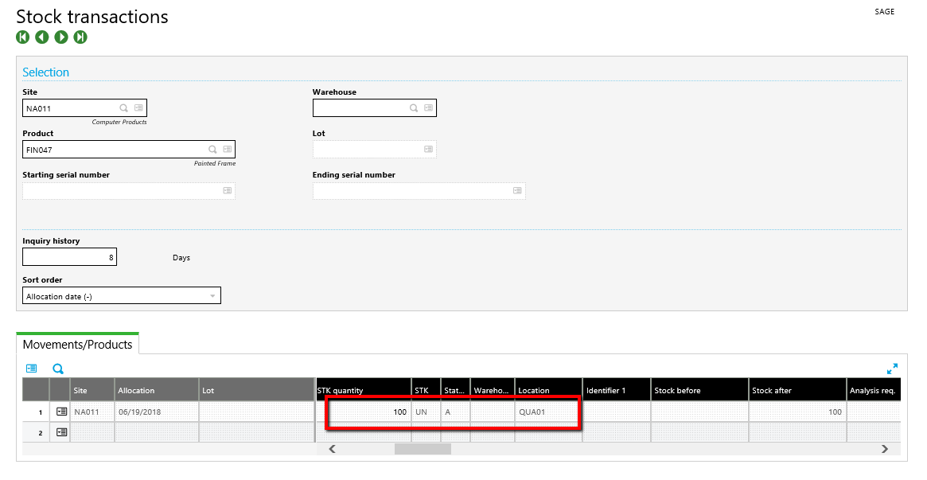
Task: Open Product field search magnifier icon
Action: coord(212,150)
